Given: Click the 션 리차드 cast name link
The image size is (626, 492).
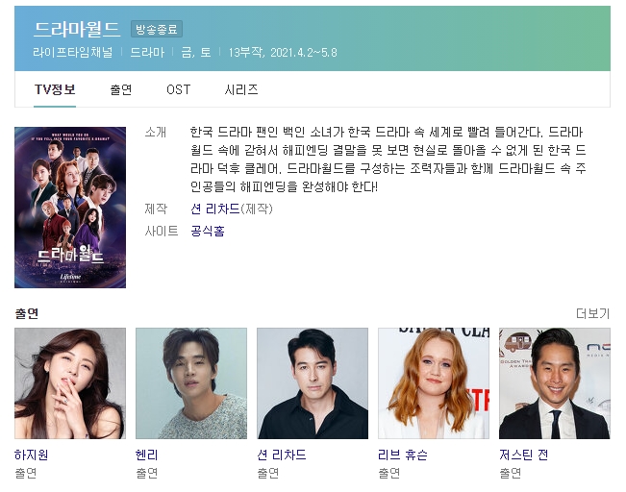Looking at the screenshot, I should (x=282, y=455).
